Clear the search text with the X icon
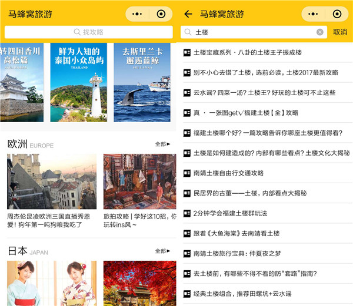 (x=320, y=32)
